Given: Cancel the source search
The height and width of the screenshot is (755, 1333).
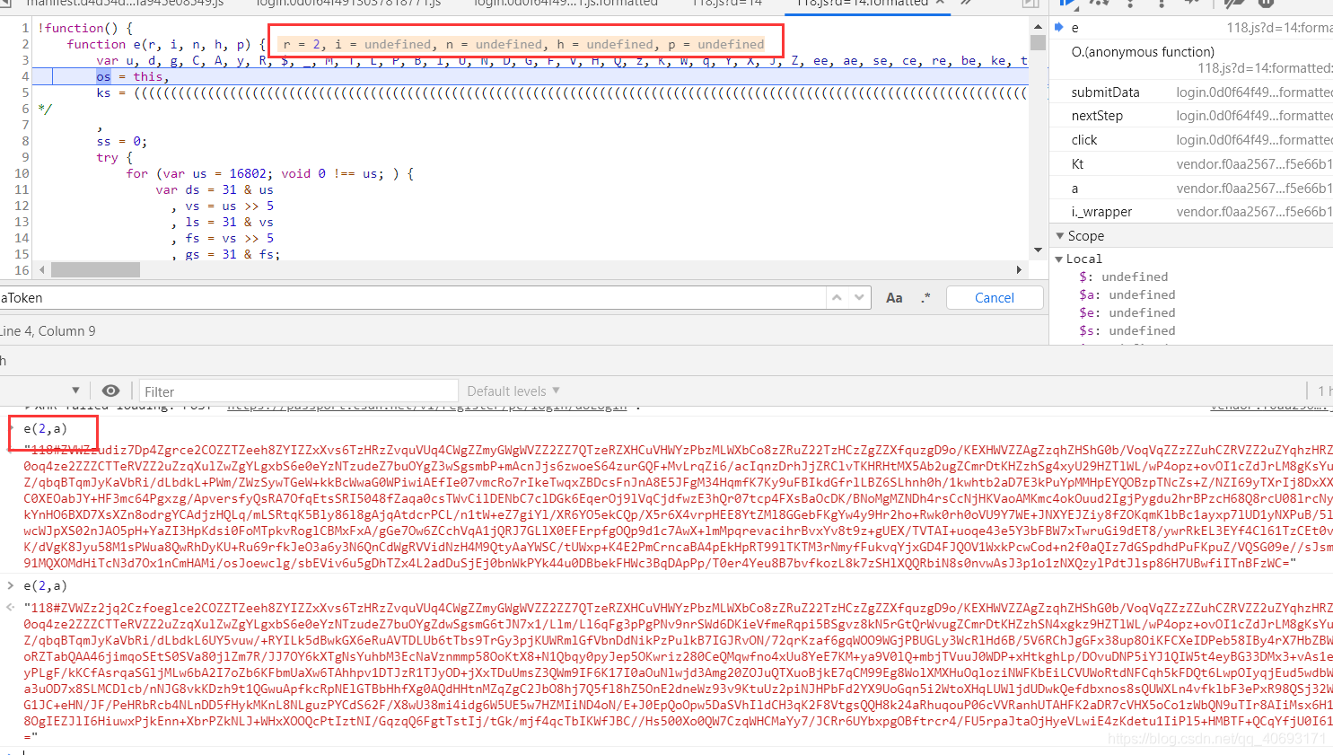Looking at the screenshot, I should click(994, 298).
